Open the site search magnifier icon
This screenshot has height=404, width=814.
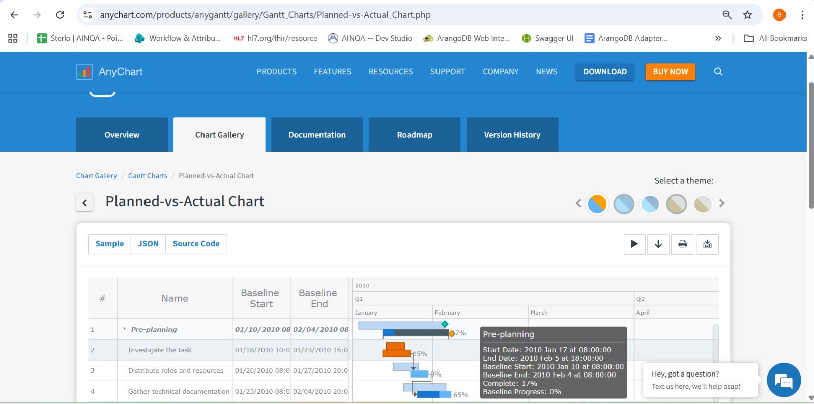(x=718, y=72)
